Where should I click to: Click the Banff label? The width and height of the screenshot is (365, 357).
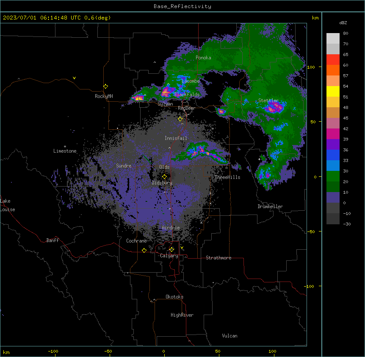click(x=53, y=240)
